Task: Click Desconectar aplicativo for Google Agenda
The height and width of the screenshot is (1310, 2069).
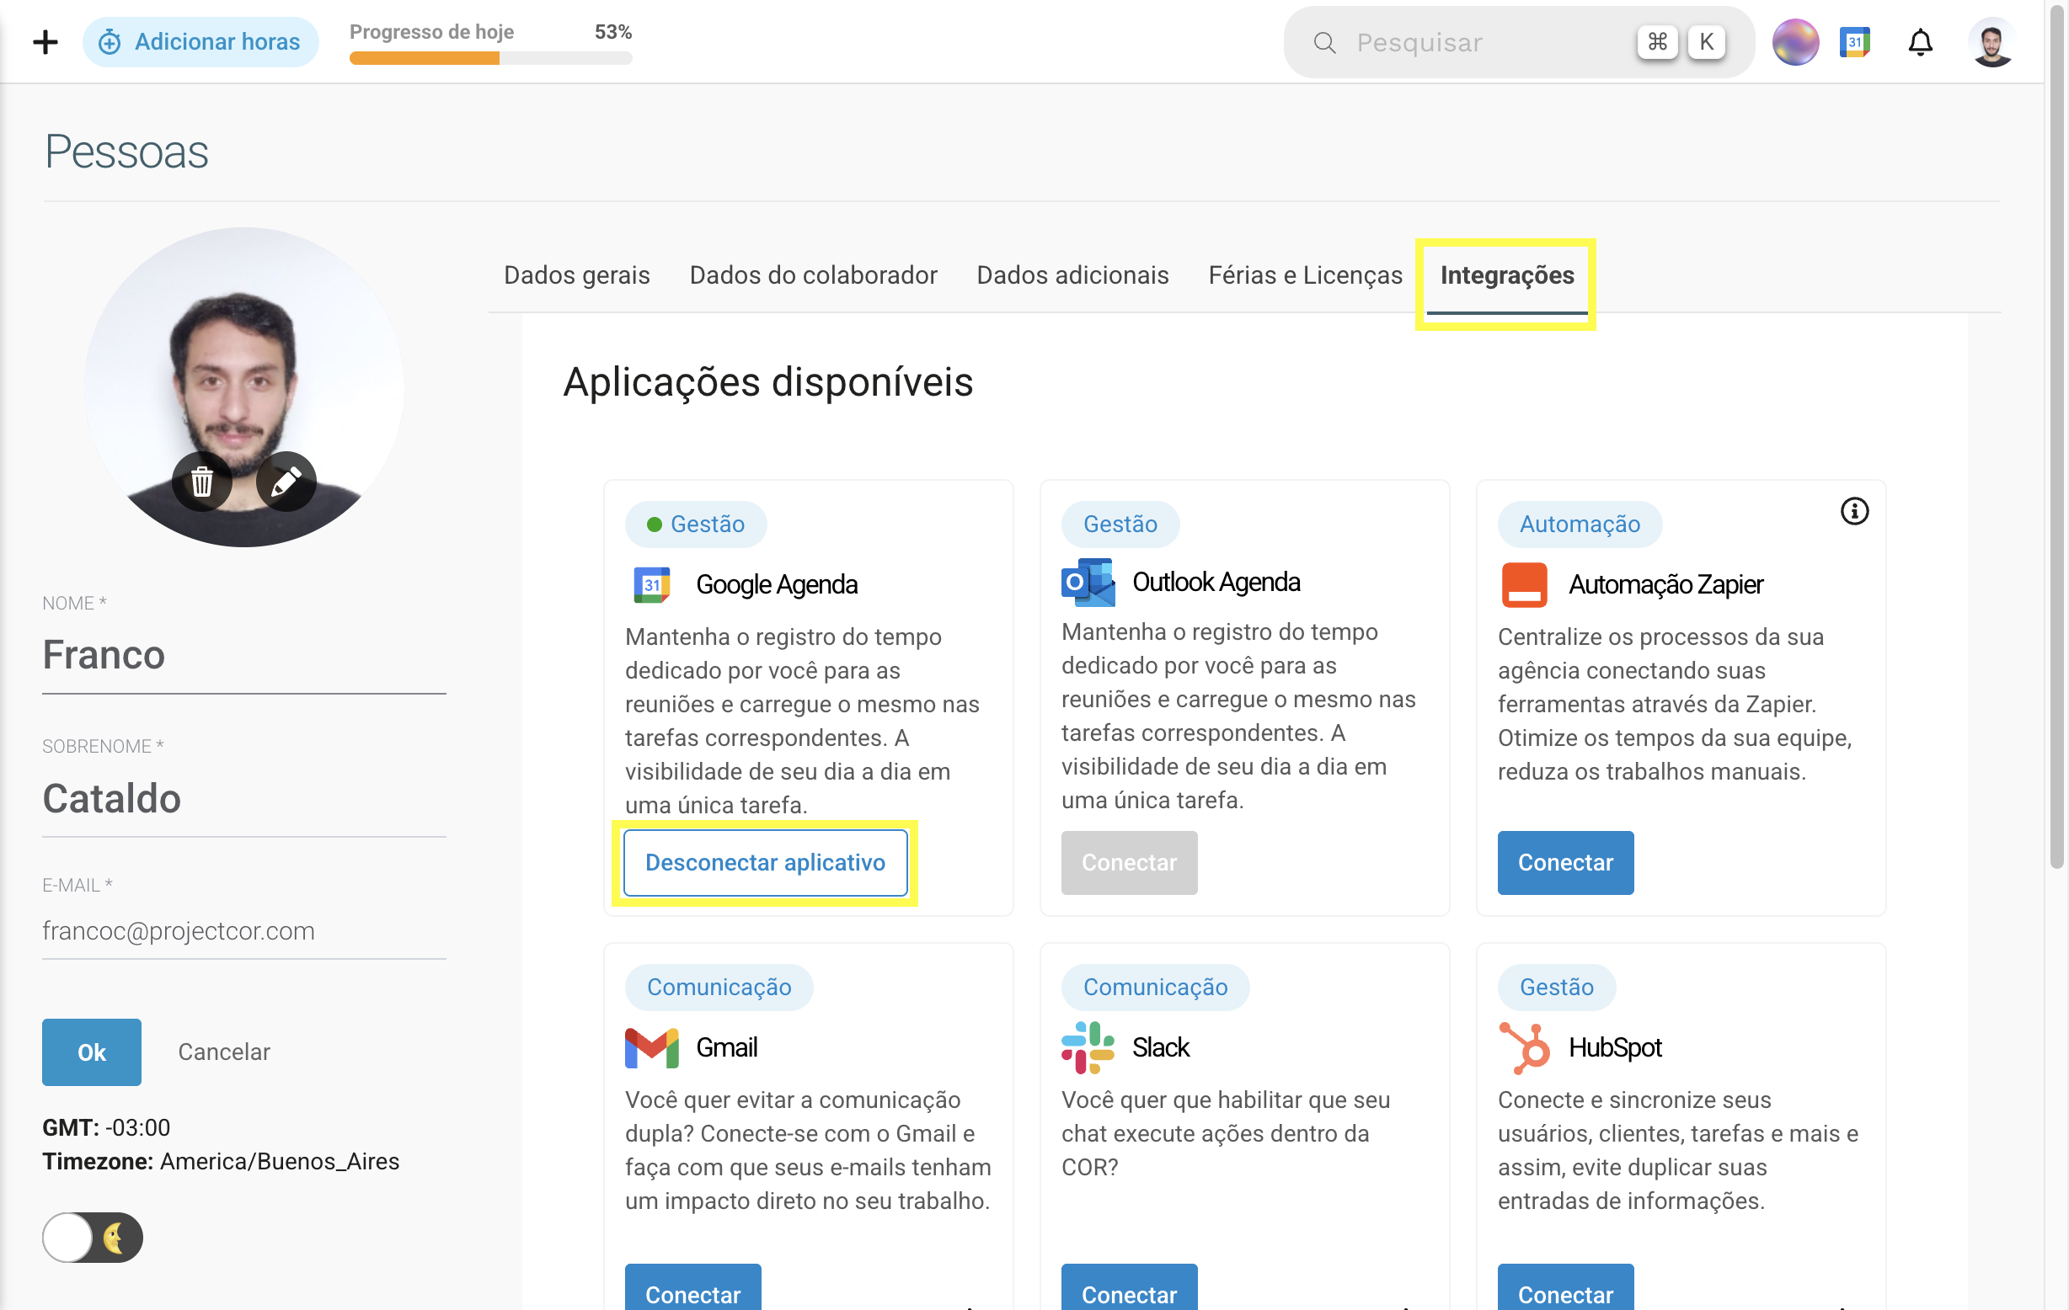Action: (765, 862)
